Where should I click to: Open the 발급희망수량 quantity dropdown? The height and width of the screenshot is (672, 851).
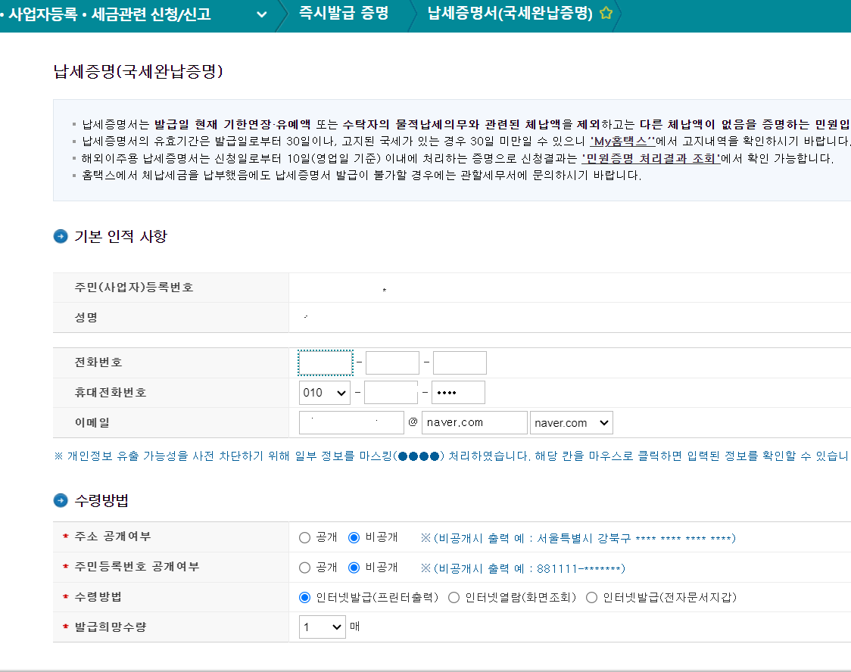tap(322, 627)
